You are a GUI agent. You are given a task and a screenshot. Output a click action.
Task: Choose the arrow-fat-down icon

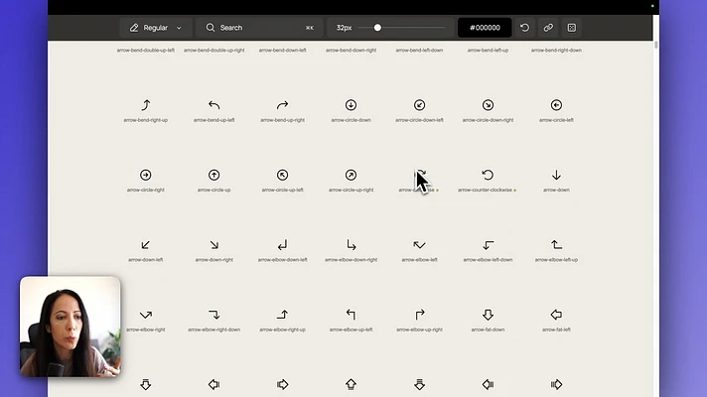point(488,315)
